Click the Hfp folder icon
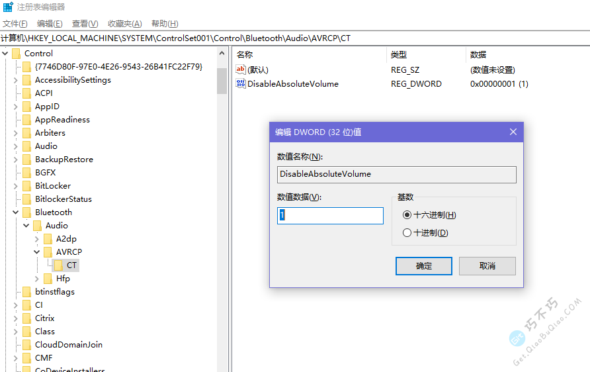 [x=48, y=279]
